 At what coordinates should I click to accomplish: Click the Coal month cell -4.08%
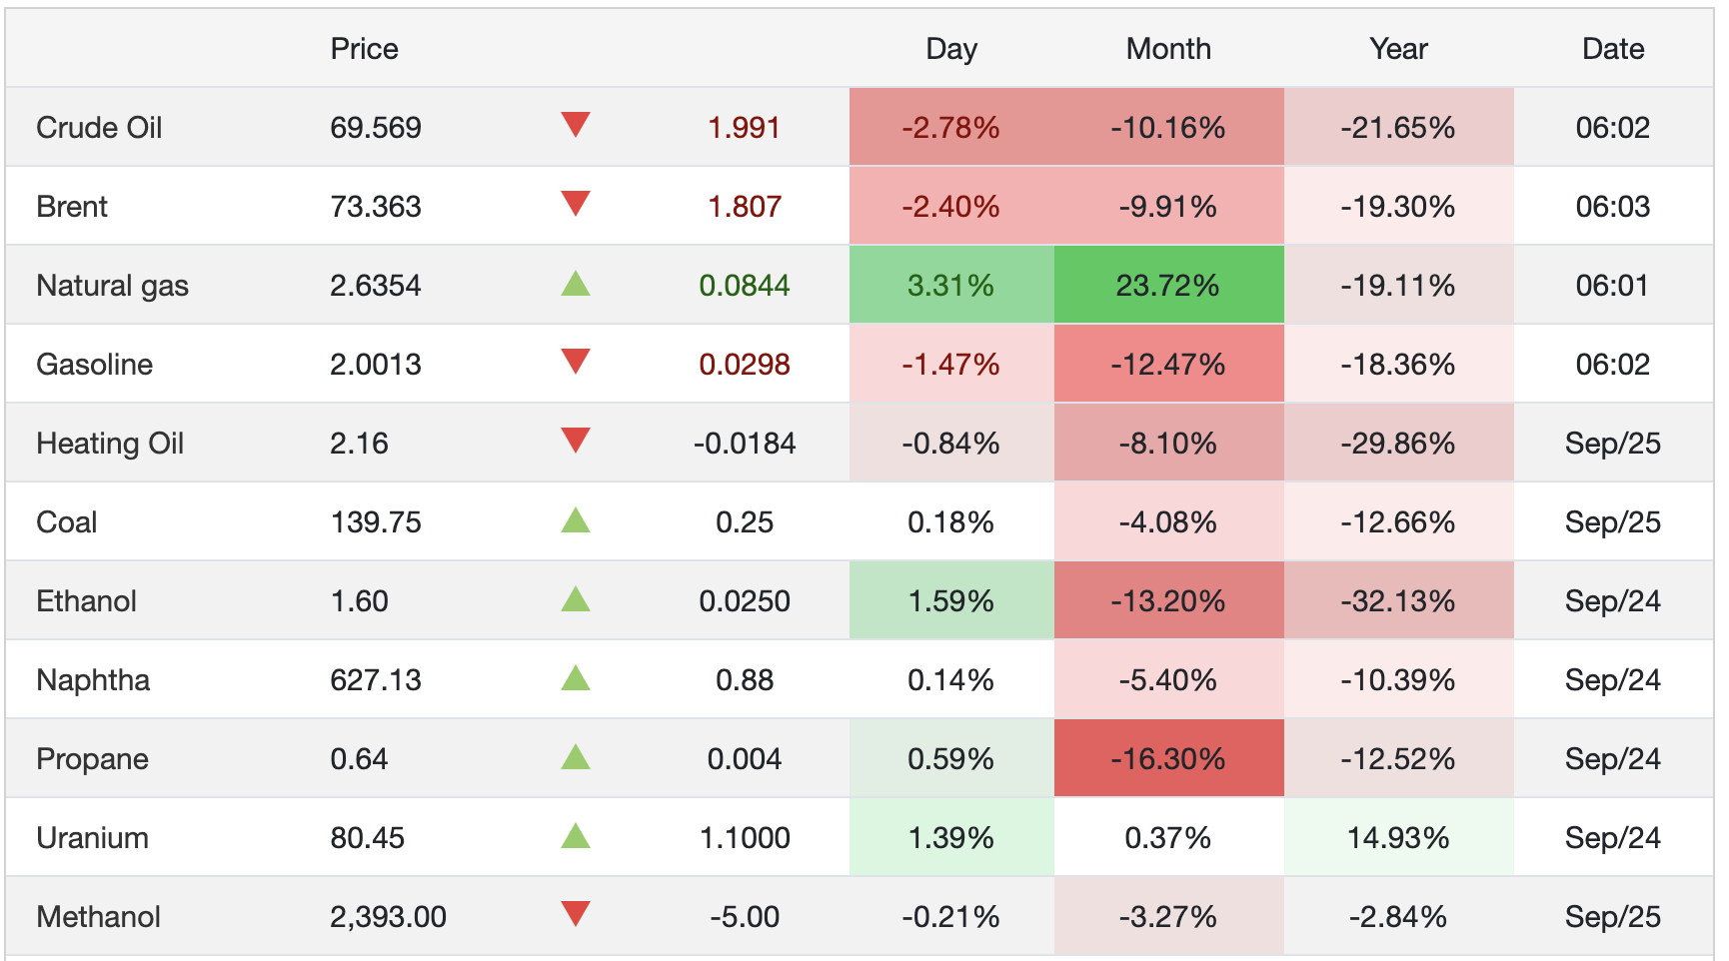(1169, 521)
